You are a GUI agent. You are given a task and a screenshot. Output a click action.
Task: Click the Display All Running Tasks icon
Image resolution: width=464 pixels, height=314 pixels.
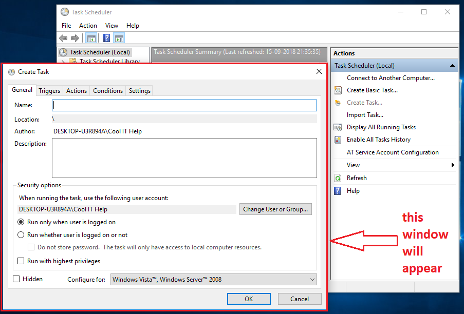[338, 127]
